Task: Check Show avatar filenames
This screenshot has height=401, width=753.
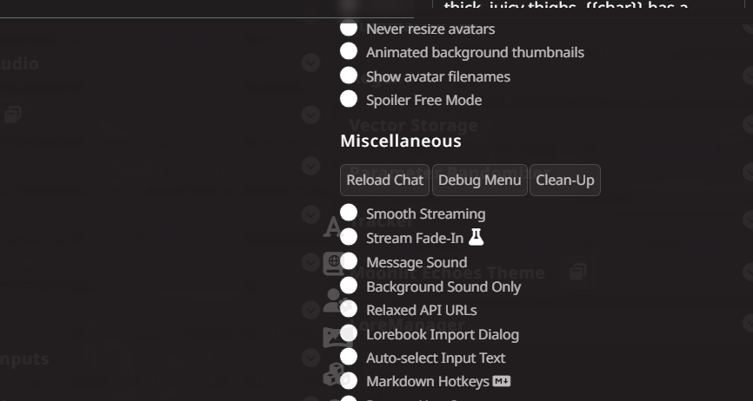Action: (349, 76)
